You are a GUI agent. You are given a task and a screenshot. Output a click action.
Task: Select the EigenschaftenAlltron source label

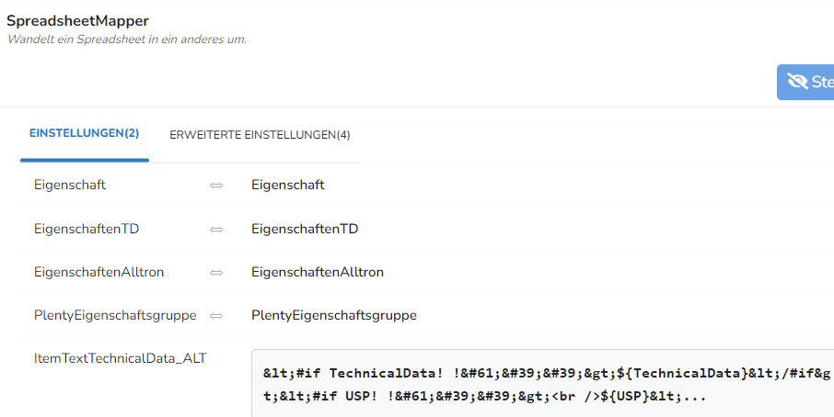point(98,272)
